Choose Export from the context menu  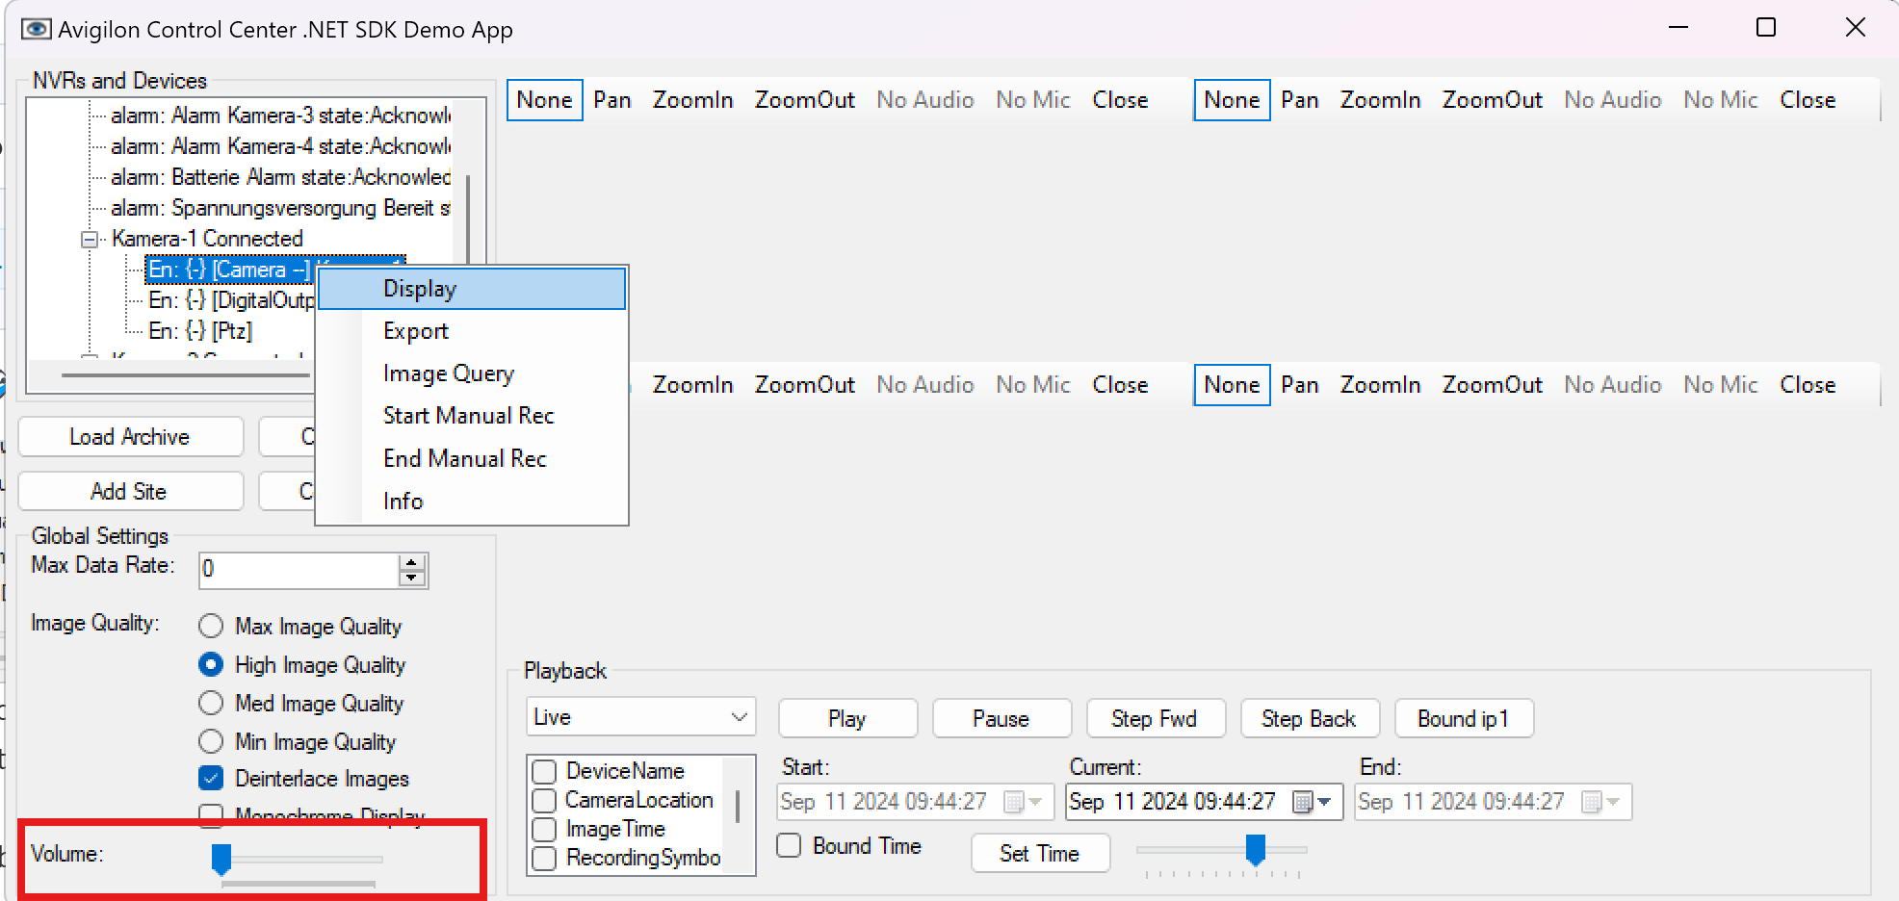click(472, 331)
